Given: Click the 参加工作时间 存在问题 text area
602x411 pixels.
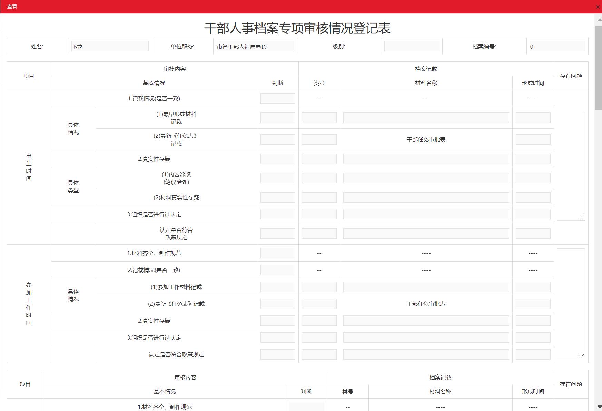Looking at the screenshot, I should (571, 302).
